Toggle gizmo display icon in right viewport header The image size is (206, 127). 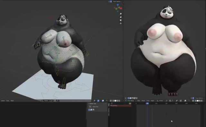point(181,101)
